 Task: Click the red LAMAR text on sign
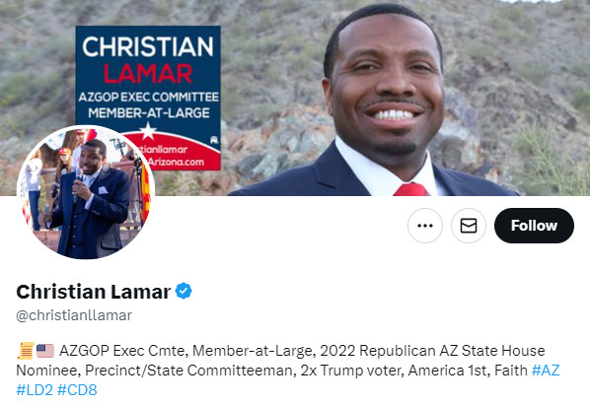click(148, 73)
